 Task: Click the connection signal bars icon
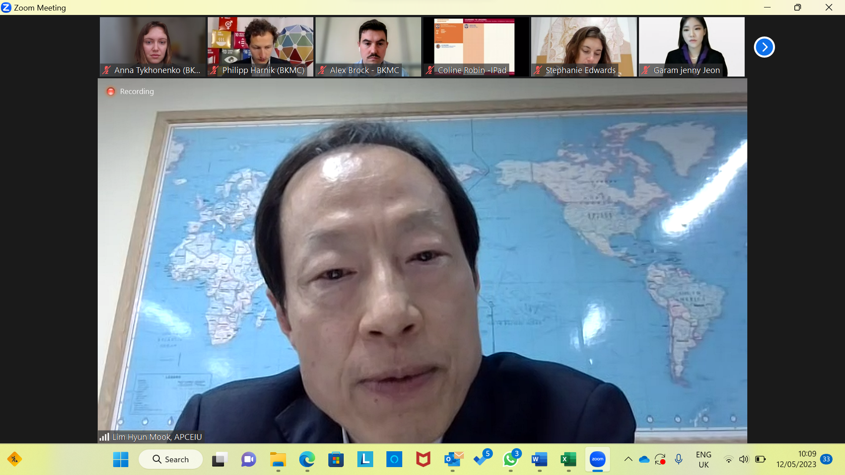(104, 437)
